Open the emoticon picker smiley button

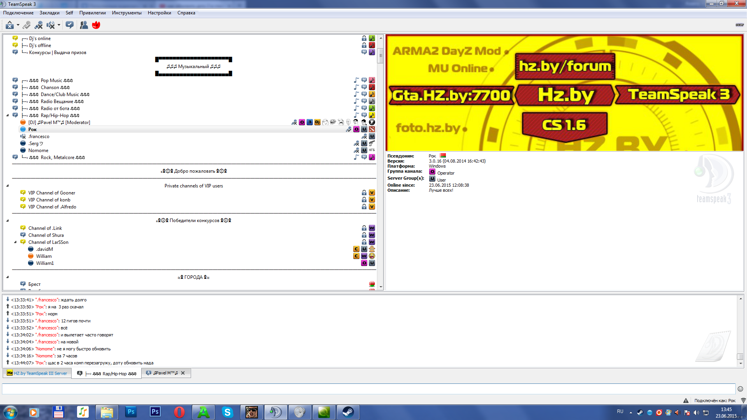(x=740, y=389)
